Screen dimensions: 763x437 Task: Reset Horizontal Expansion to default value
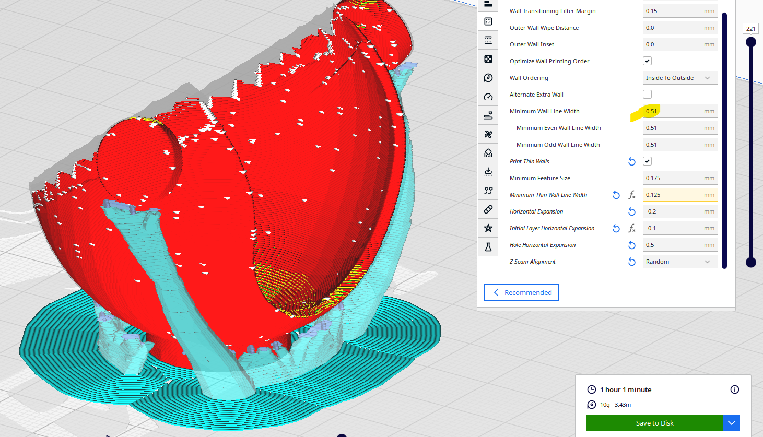(x=631, y=211)
